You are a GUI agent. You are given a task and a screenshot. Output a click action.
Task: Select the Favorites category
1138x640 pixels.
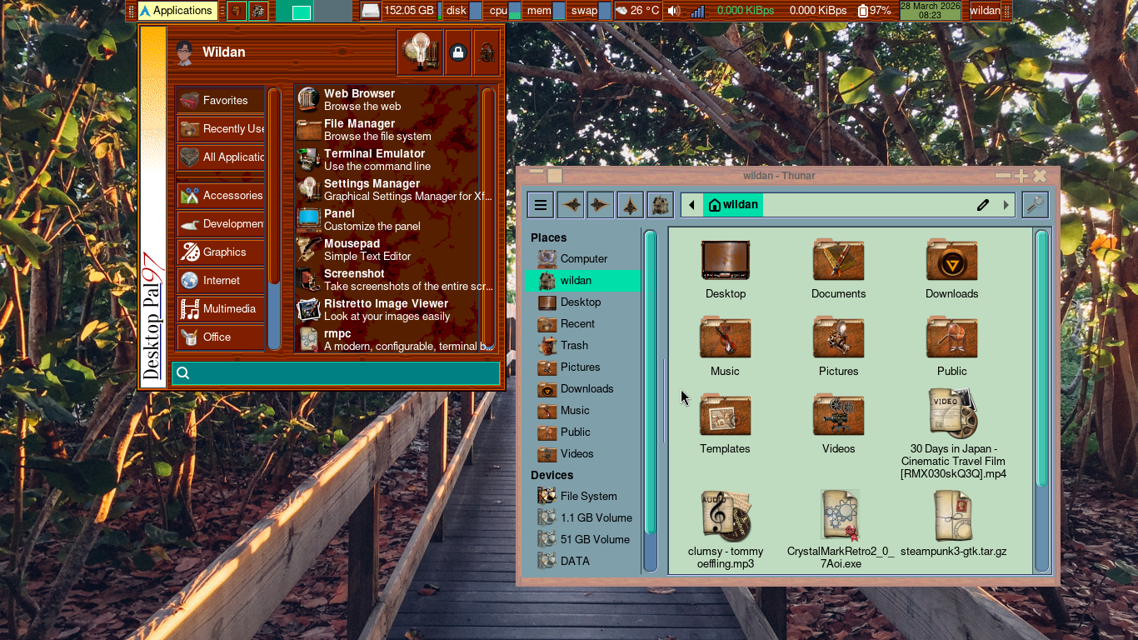221,100
